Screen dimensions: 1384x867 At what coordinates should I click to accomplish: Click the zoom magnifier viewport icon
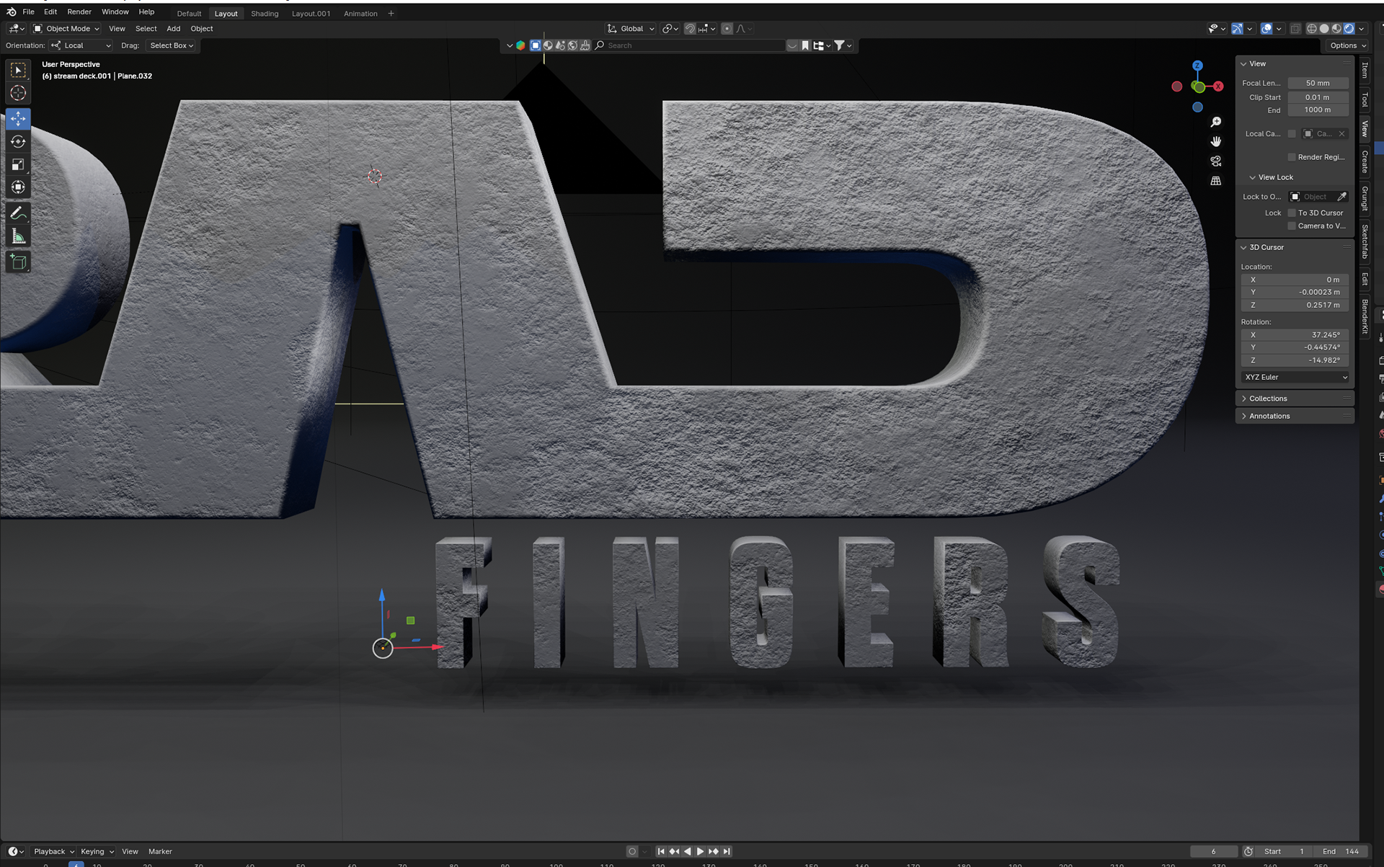[x=1216, y=123]
